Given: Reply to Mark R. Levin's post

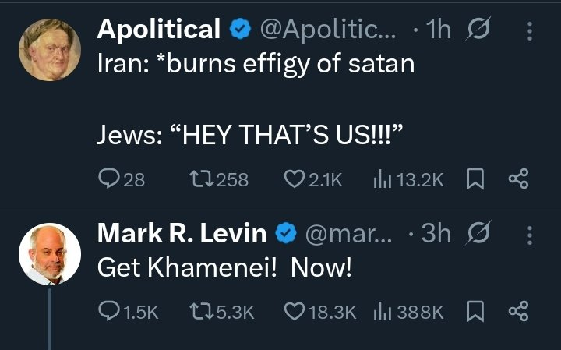Looking at the screenshot, I should click(109, 312).
